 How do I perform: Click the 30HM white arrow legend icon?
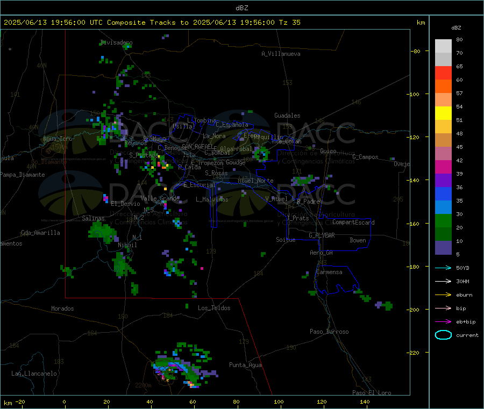tap(443, 281)
